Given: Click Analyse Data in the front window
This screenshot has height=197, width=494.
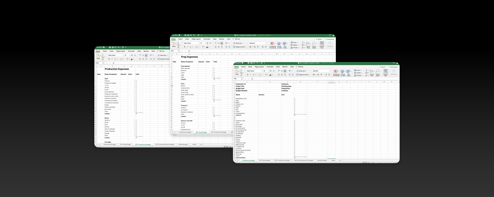Looking at the screenshot, I should (x=385, y=73).
